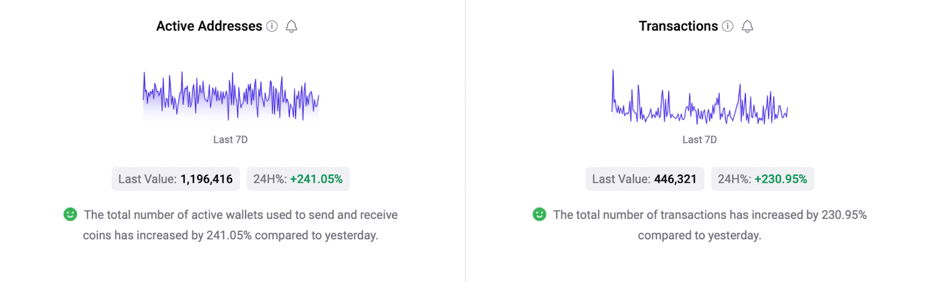Click the info icon beside Active Addresses
The image size is (929, 282).
(272, 26)
